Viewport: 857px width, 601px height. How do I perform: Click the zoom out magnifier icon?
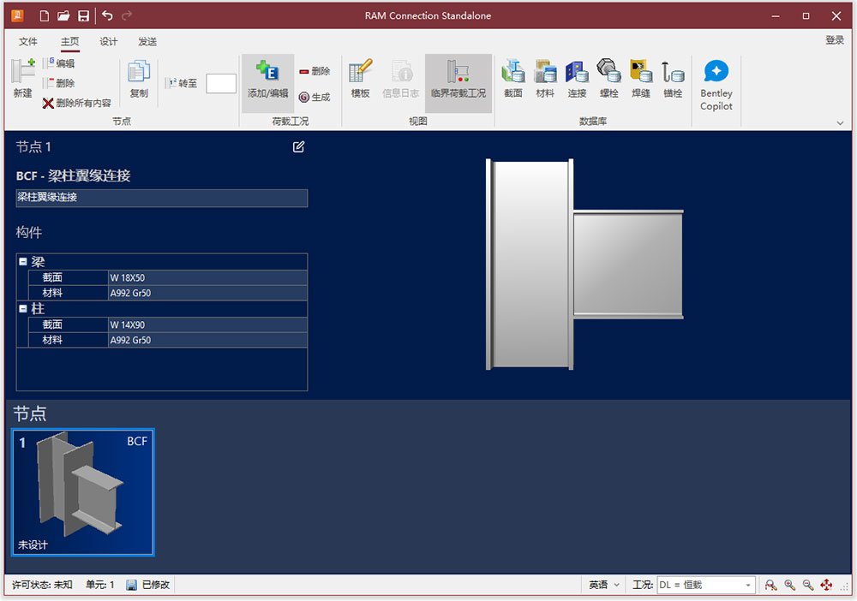click(808, 586)
